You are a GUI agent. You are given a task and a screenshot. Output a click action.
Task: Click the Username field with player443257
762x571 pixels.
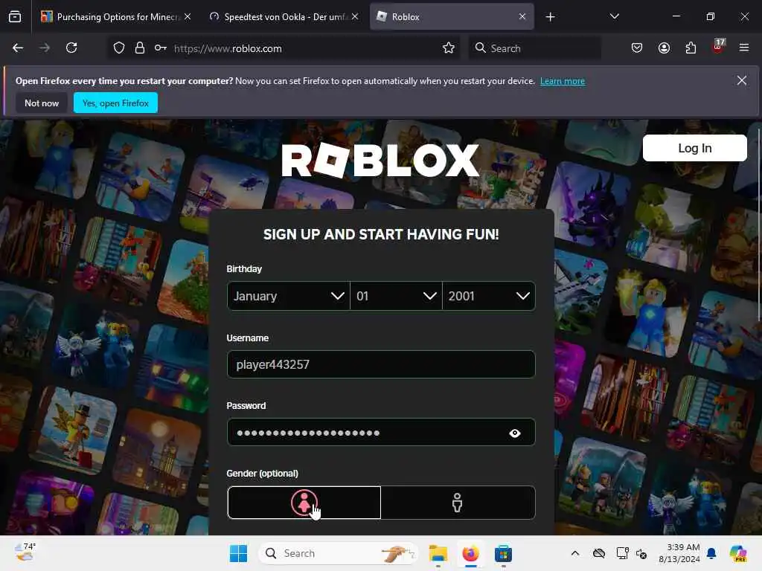tap(381, 364)
